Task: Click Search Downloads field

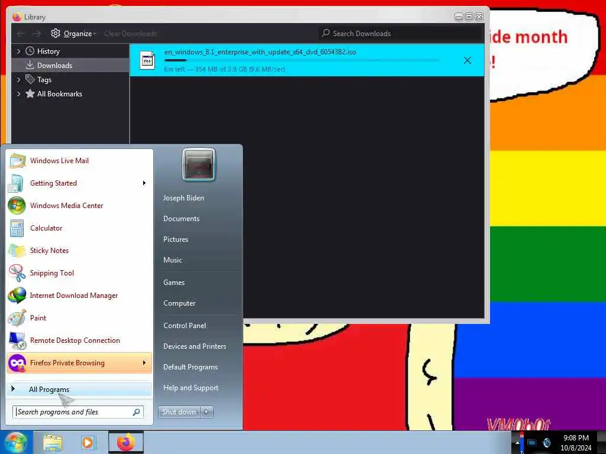Action: 400,34
